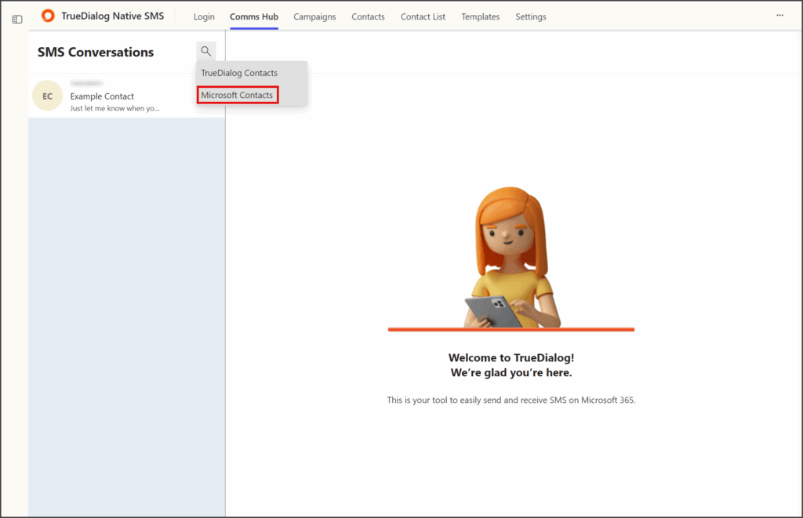Open the more options ellipsis menu

779,16
